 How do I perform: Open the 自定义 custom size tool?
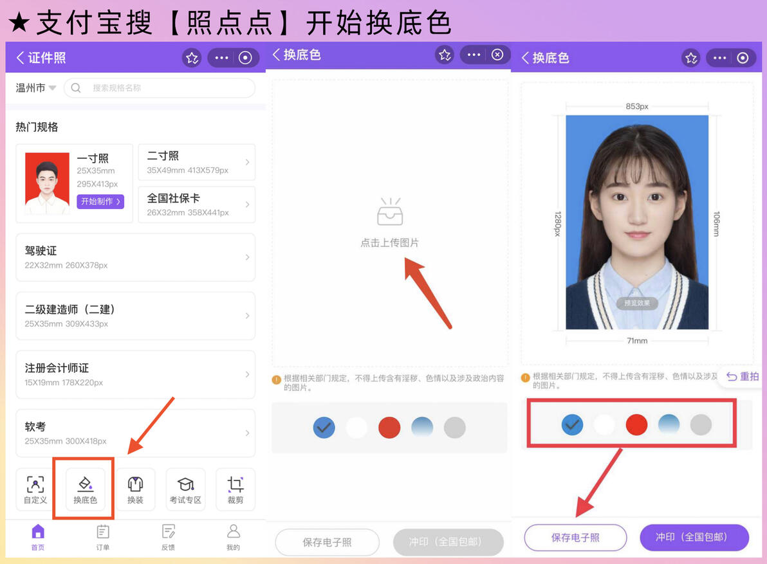coord(35,489)
